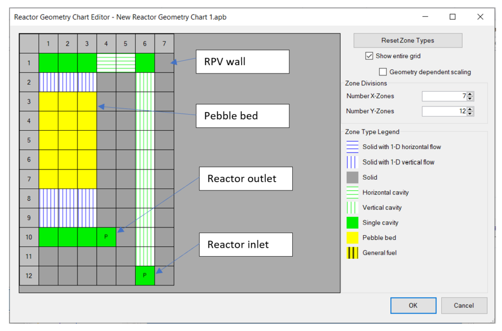Screen dimensions: 502x331
Task: Select solid gray cell at row 11 column 3
Action: click(x=87, y=257)
